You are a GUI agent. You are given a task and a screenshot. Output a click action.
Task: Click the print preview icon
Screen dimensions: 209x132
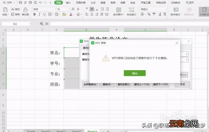point(35,2)
